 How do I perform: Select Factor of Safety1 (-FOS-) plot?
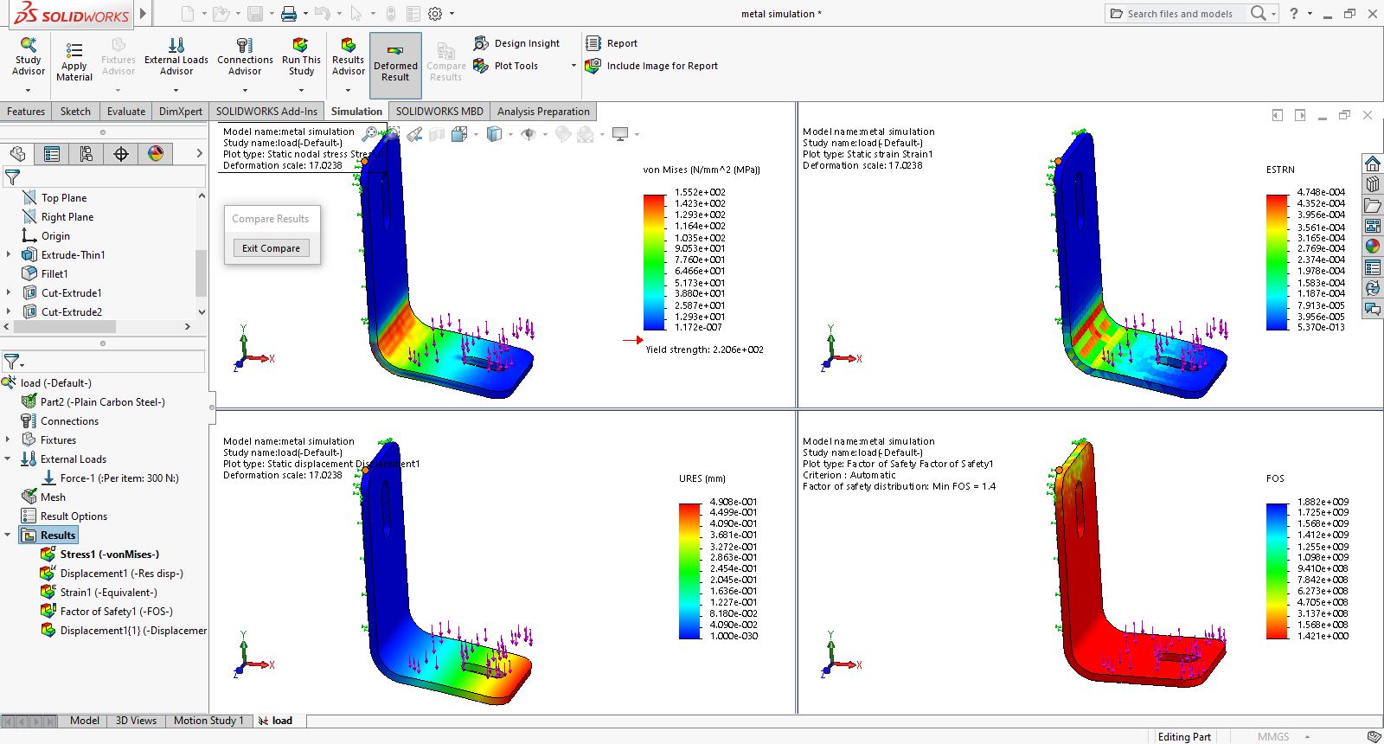click(116, 612)
